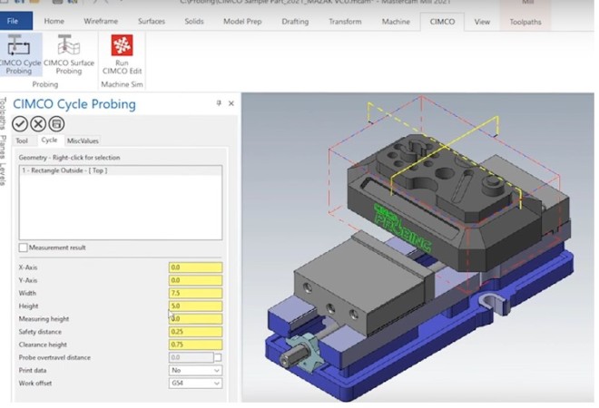The width and height of the screenshot is (599, 408).
Task: Open the Toolpaths side panel tab
Action: (x=3, y=113)
